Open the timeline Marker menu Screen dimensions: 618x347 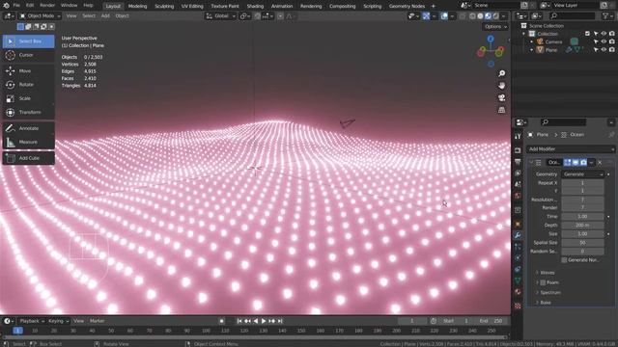(x=97, y=321)
